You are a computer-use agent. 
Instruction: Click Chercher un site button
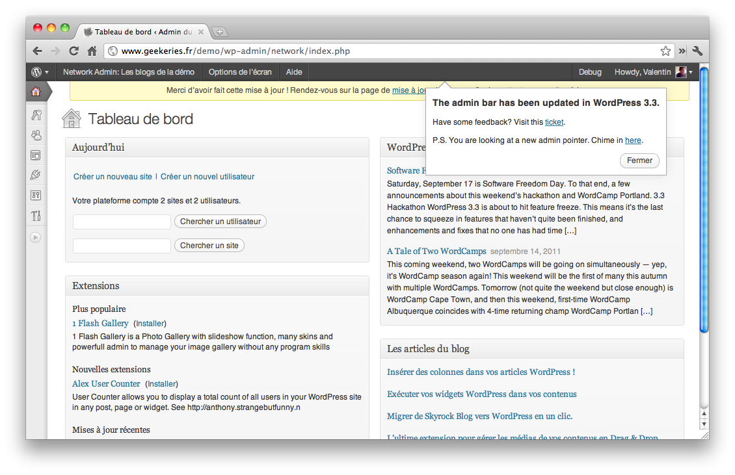click(x=209, y=246)
